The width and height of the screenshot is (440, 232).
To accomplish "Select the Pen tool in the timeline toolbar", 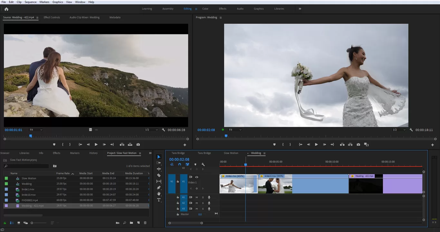I will click(158, 187).
